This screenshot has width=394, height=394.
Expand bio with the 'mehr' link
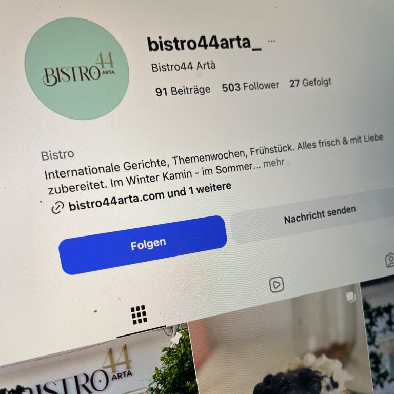click(x=273, y=164)
